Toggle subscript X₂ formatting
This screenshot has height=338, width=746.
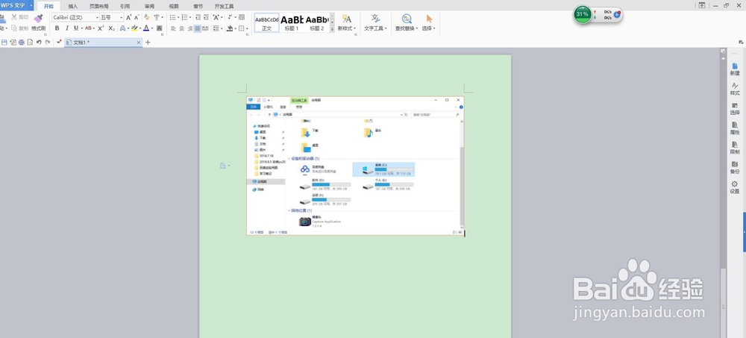[x=111, y=28]
